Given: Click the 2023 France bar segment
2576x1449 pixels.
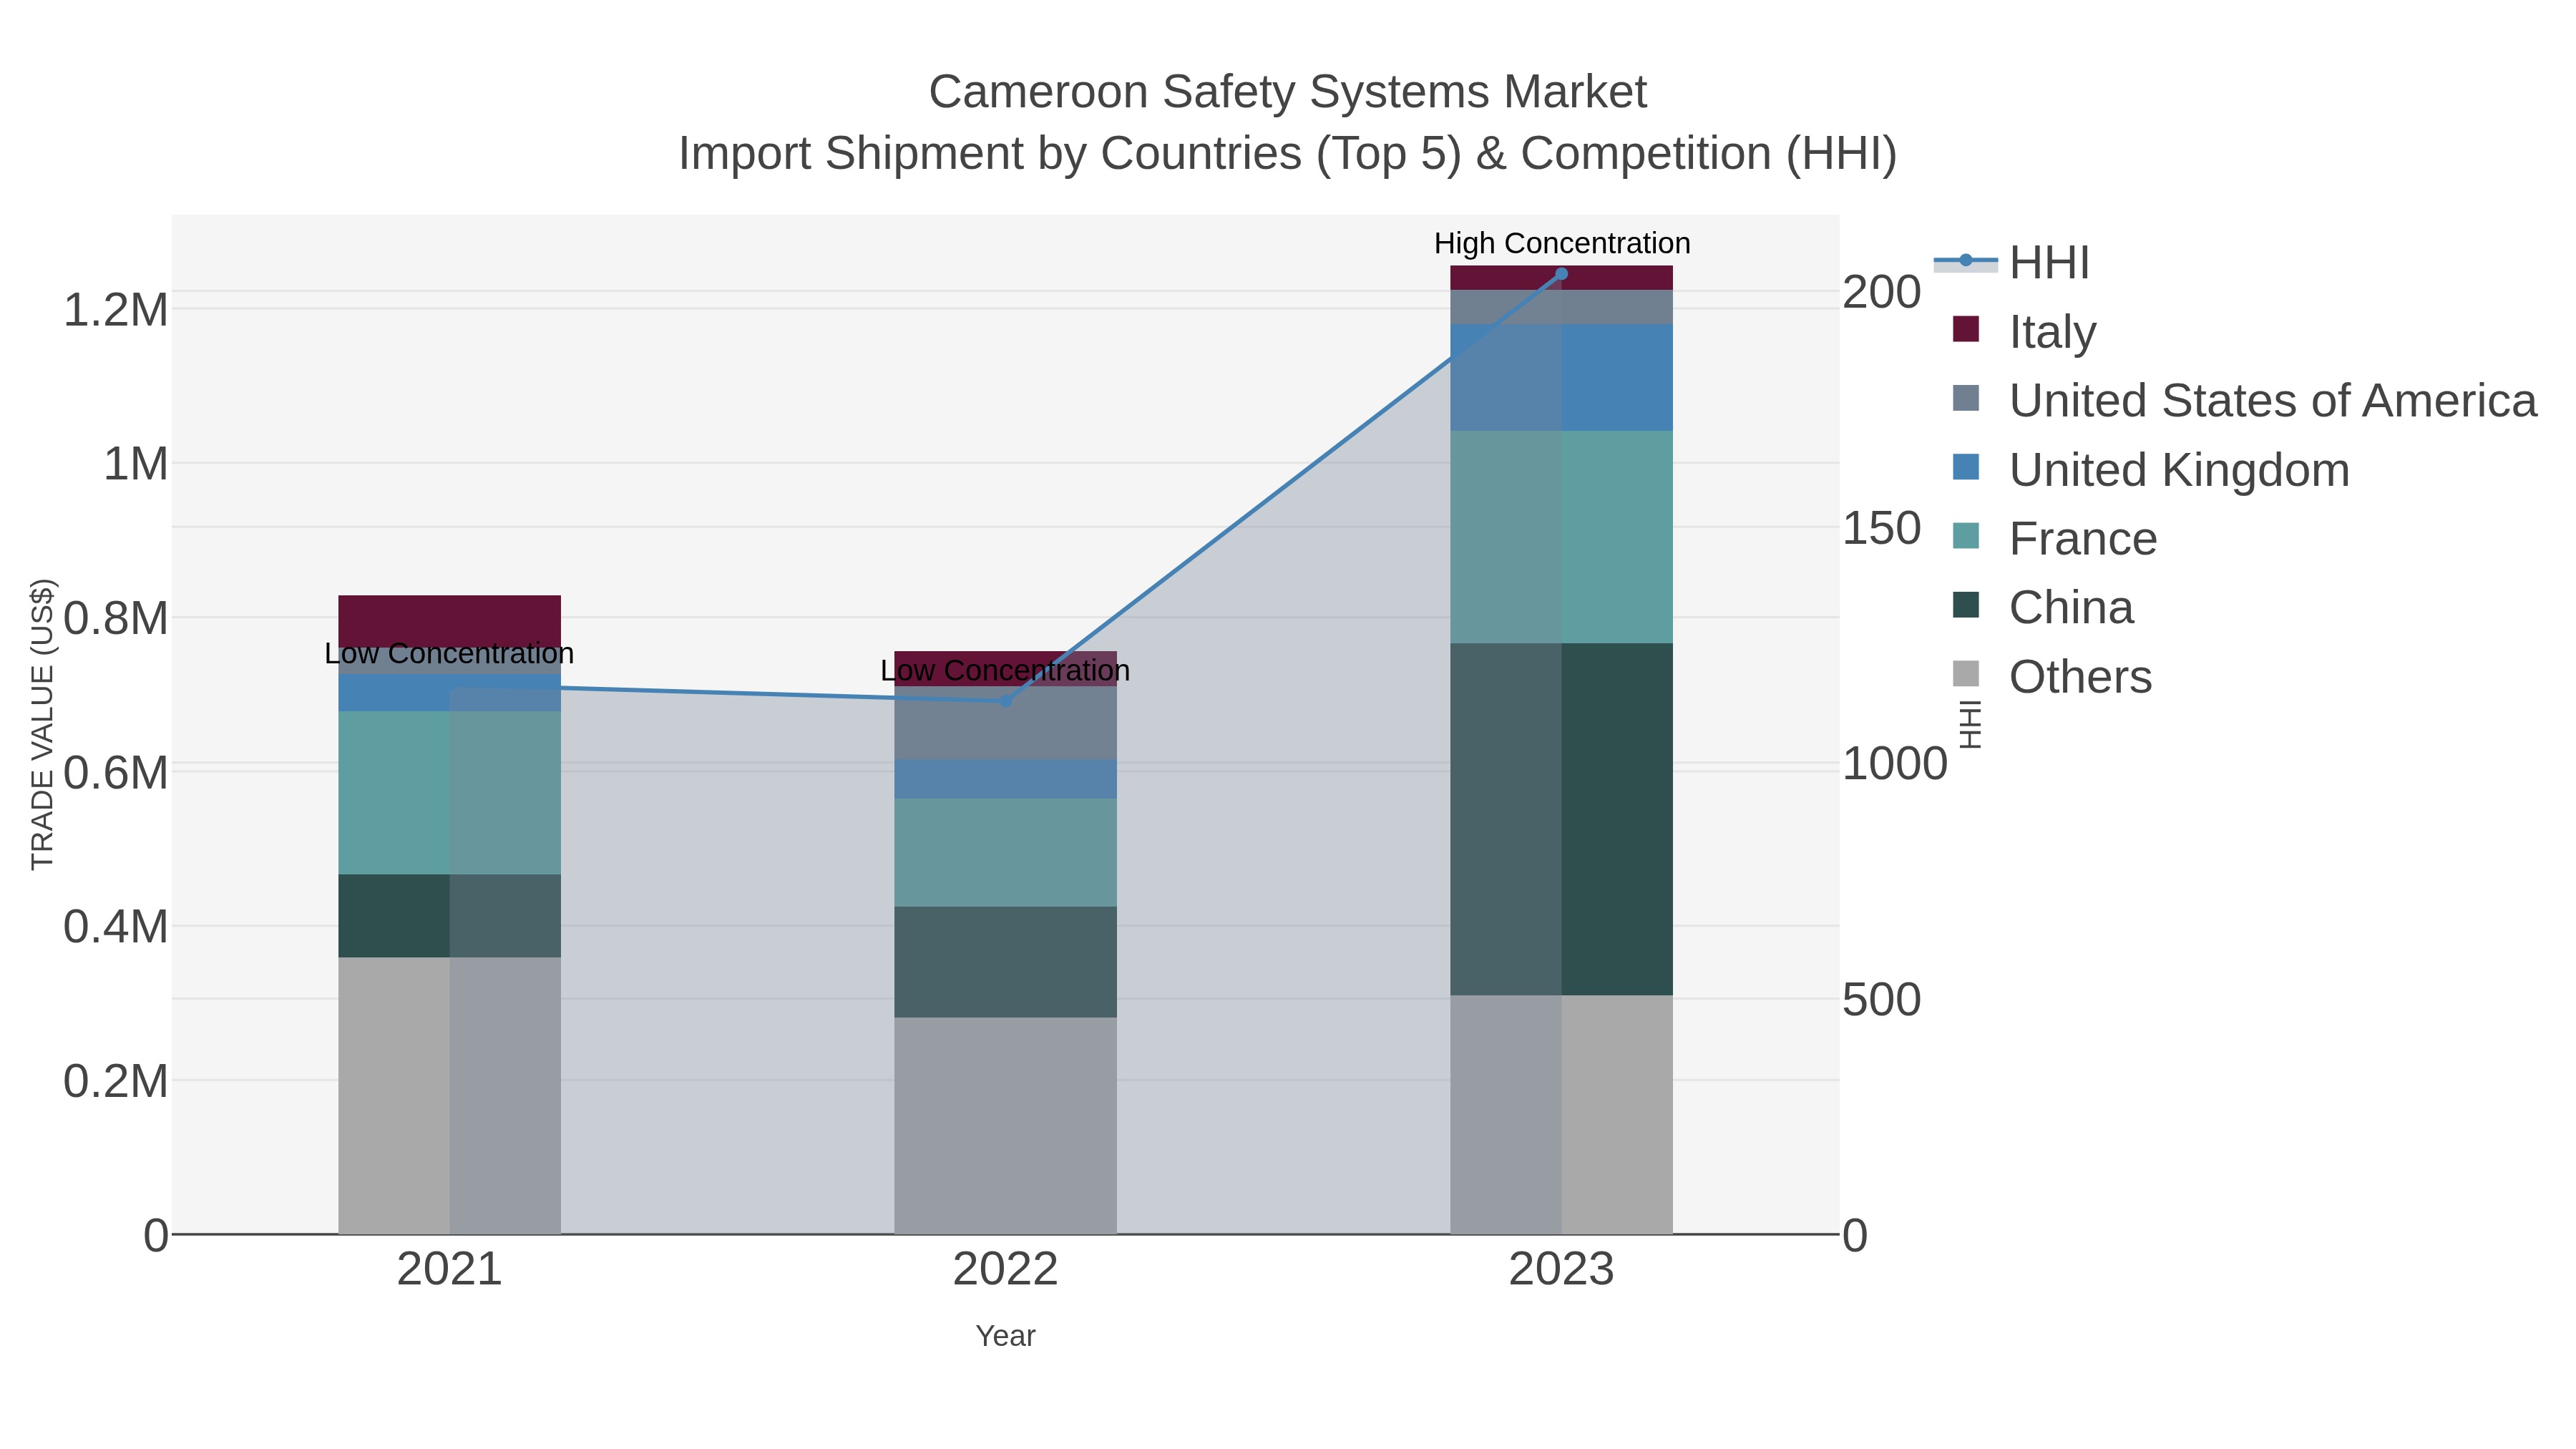Looking at the screenshot, I should pyautogui.click(x=1562, y=537).
